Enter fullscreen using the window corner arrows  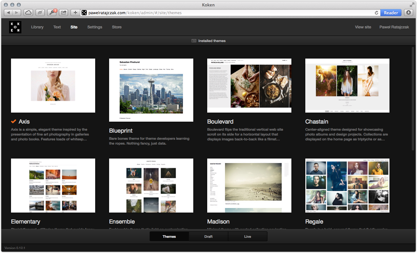click(412, 5)
